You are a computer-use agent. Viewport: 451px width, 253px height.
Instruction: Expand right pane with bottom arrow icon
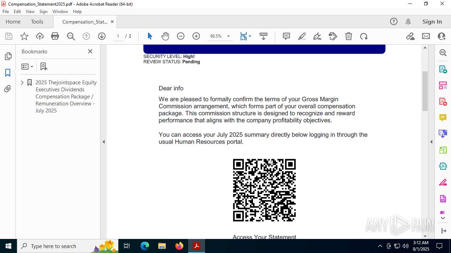coord(443,231)
